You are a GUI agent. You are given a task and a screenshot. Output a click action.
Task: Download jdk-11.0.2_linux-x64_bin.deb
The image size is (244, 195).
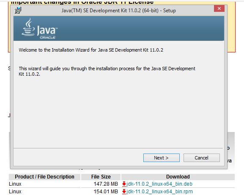pos(159,184)
